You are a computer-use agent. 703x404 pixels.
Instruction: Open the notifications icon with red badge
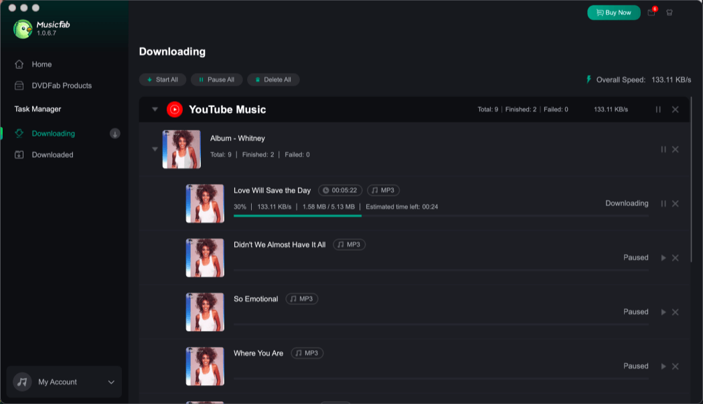coord(652,12)
